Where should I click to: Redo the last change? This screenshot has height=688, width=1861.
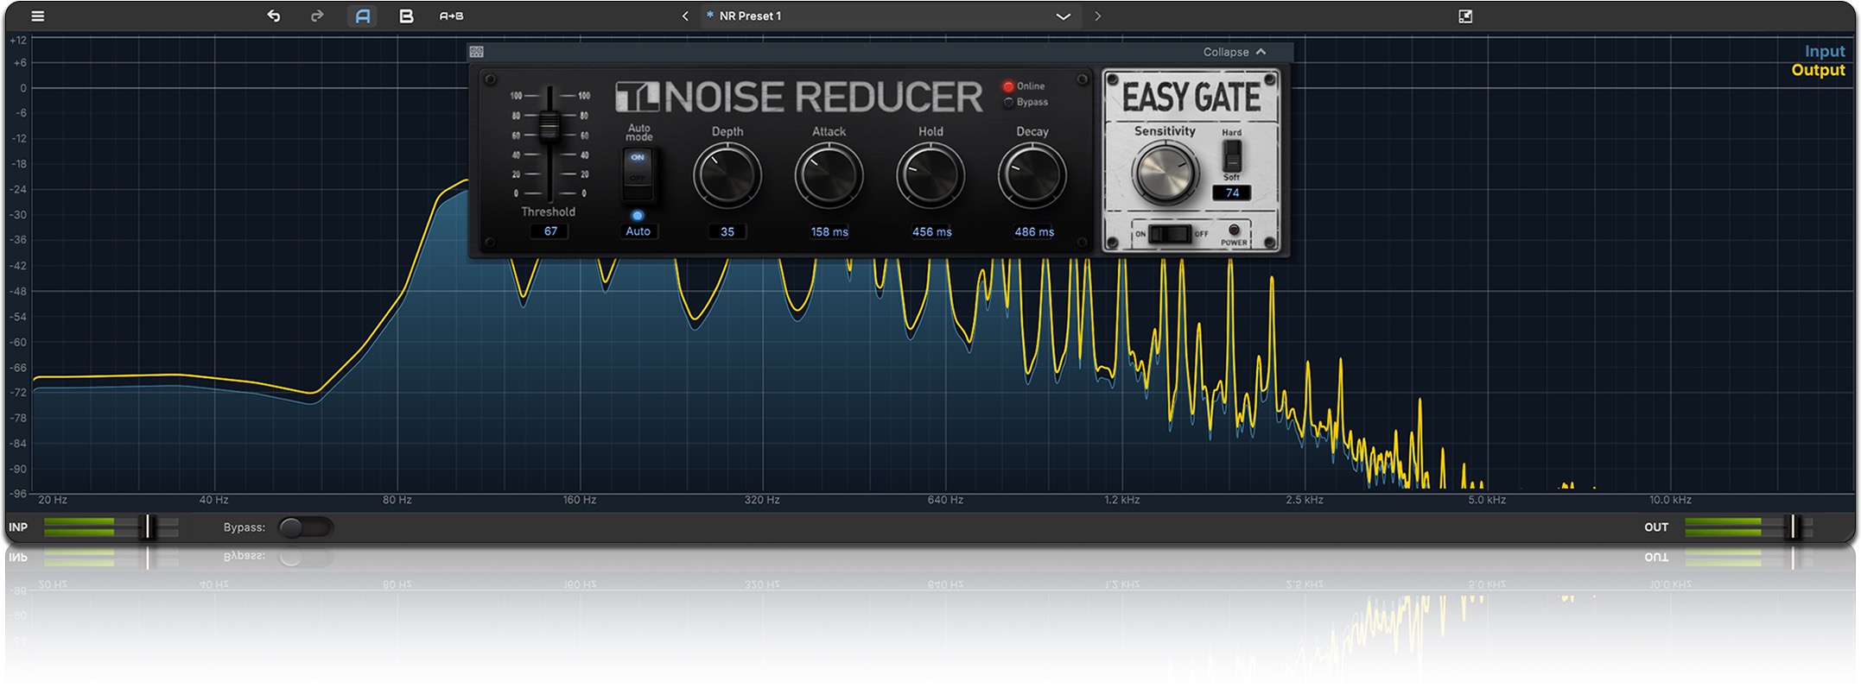click(x=317, y=16)
